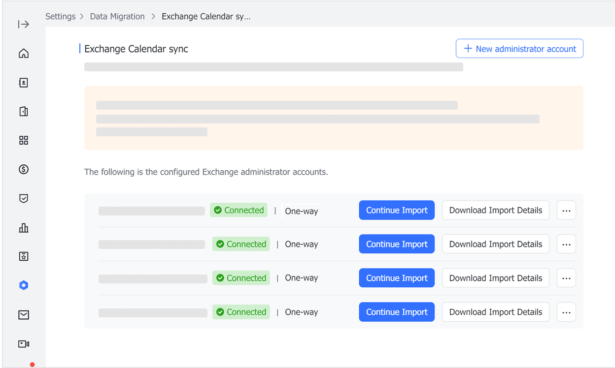Click the starred badge sidebar icon
This screenshot has height=368, width=615.
coord(23,256)
